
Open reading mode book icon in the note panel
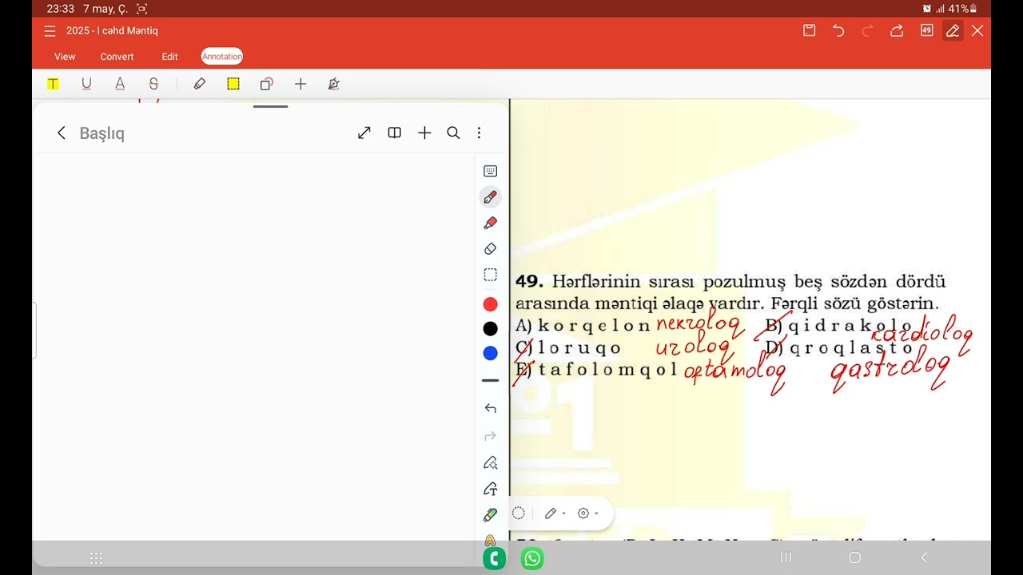pos(394,133)
